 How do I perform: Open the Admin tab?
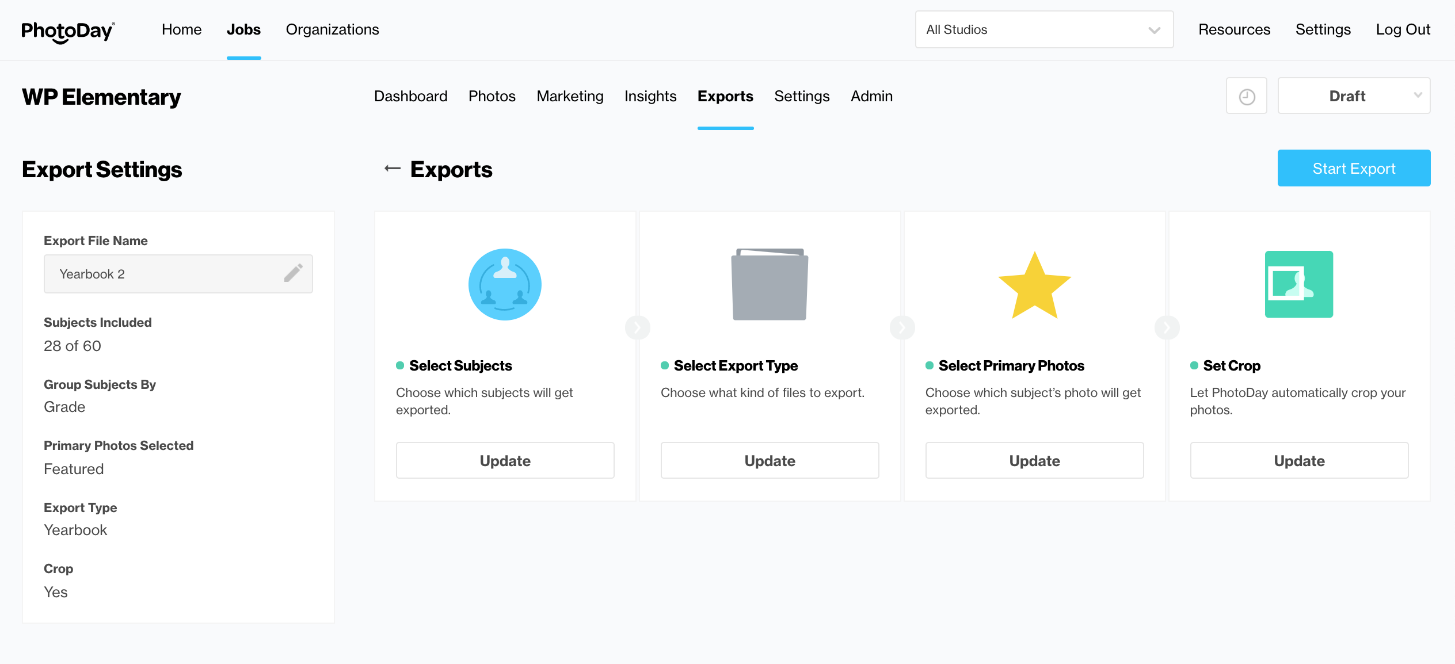click(x=871, y=96)
